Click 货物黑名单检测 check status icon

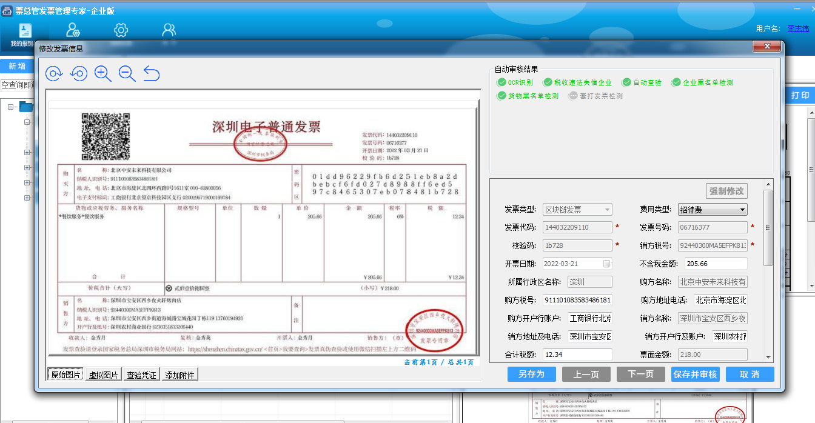(501, 96)
